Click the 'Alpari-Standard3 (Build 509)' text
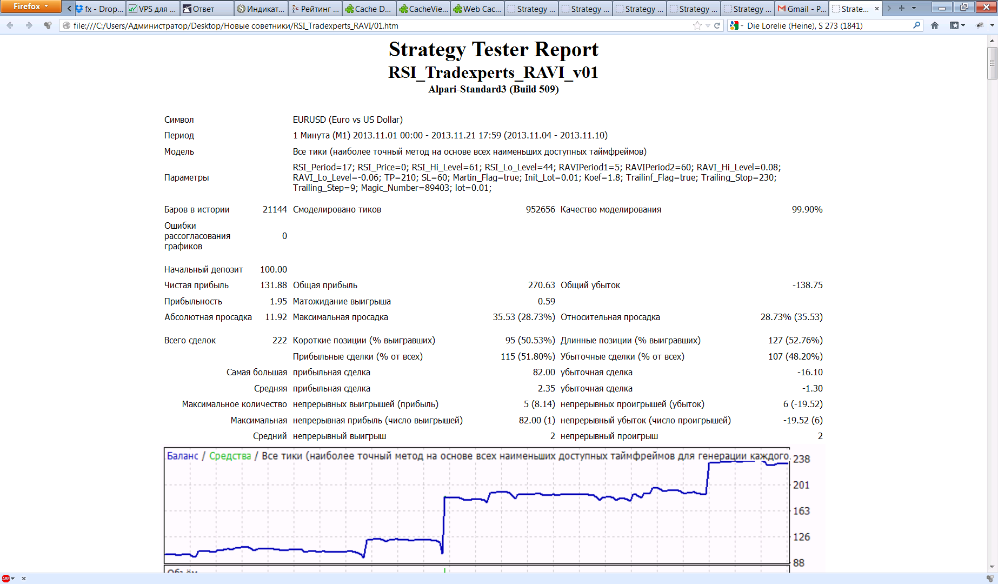This screenshot has height=584, width=998. point(494,89)
